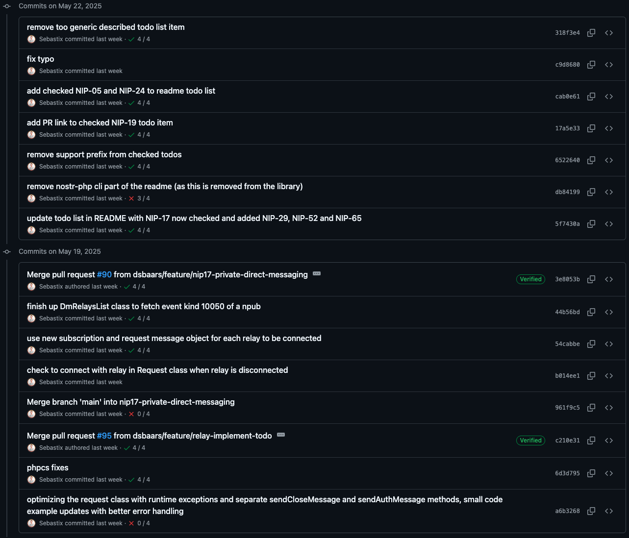Expand description of pull request #95 merge commit
This screenshot has width=629, height=538.
click(281, 435)
